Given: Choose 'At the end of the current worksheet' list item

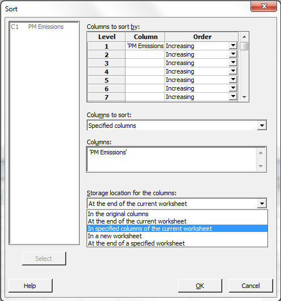Looking at the screenshot, I should 177,221.
